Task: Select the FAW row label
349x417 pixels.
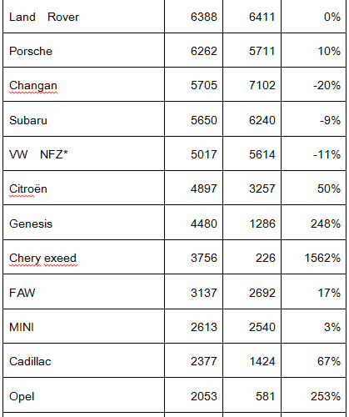Action: point(83,291)
